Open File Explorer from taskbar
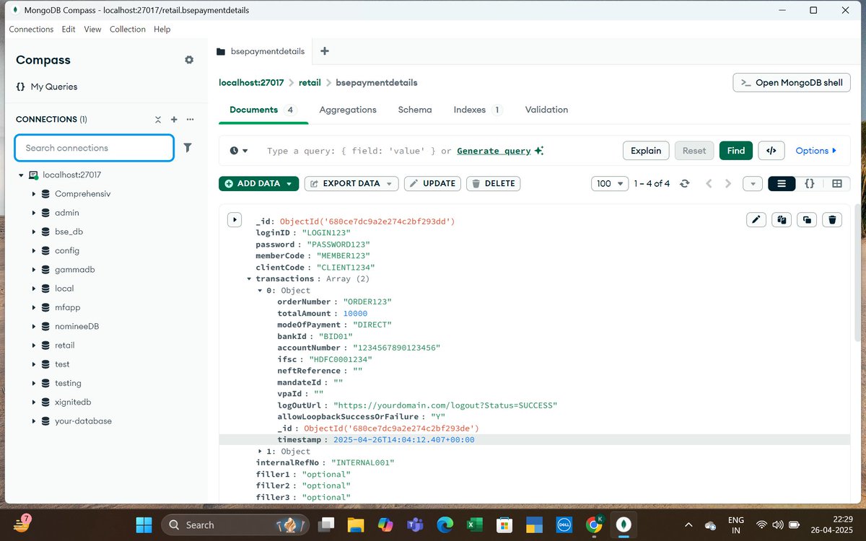This screenshot has width=866, height=541. tap(356, 524)
